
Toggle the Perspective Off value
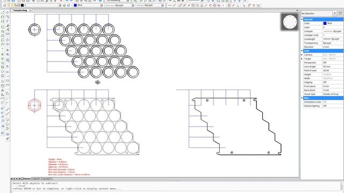point(333,63)
